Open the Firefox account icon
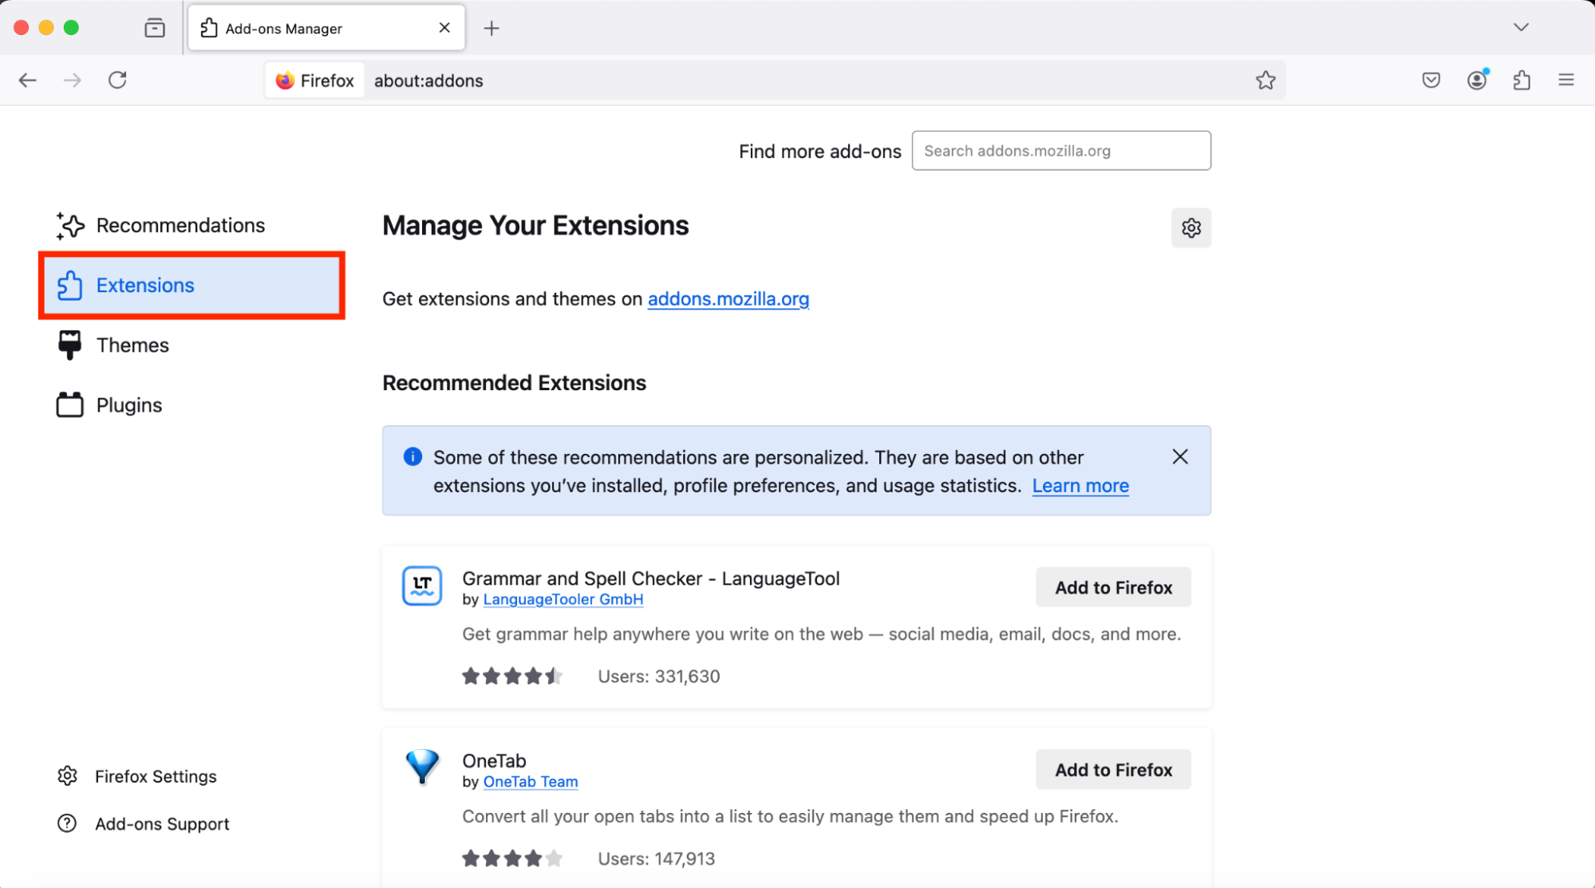 pyautogui.click(x=1477, y=80)
